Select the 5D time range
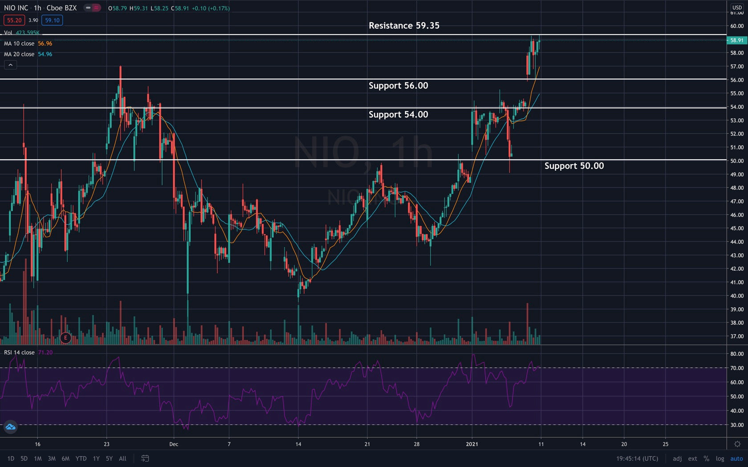The width and height of the screenshot is (748, 467). tap(24, 459)
